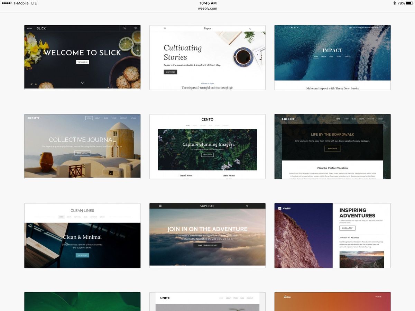
Task: Click the Twitter icon on the Impact template
Action: tap(292, 27)
